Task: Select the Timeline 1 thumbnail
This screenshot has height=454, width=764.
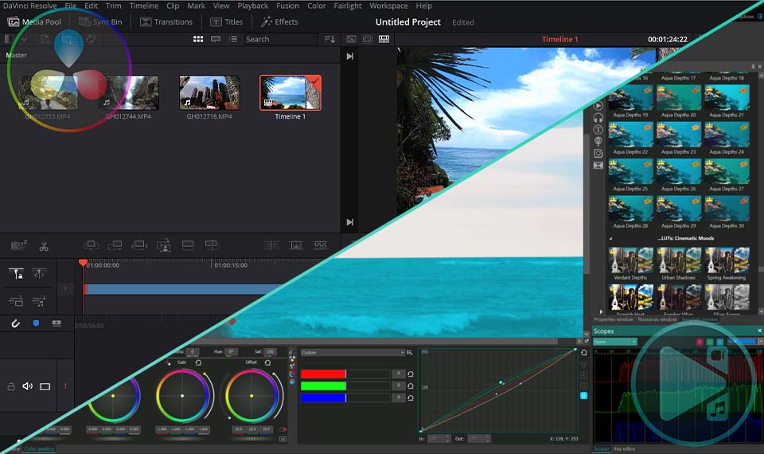Action: [290, 93]
